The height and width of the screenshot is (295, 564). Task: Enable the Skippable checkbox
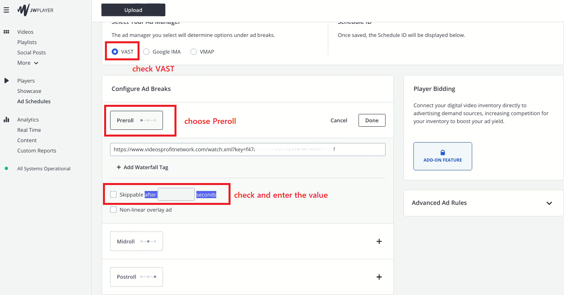point(113,194)
